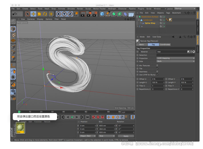Enable the Seamless checkbox
Image resolution: width=203 pixels, height=149 pixels.
coord(157,72)
